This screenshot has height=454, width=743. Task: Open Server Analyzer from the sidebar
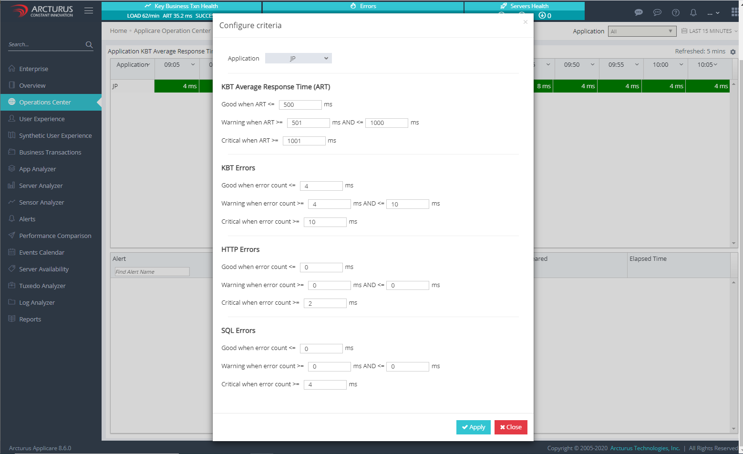pos(41,186)
